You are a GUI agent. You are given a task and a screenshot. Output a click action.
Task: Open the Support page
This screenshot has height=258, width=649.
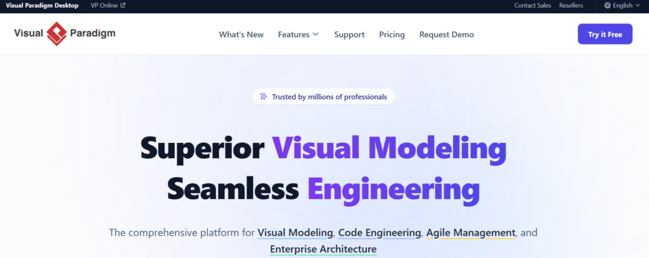[349, 35]
